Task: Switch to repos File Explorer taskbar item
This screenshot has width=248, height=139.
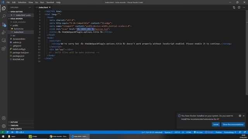Action: [17, 136]
